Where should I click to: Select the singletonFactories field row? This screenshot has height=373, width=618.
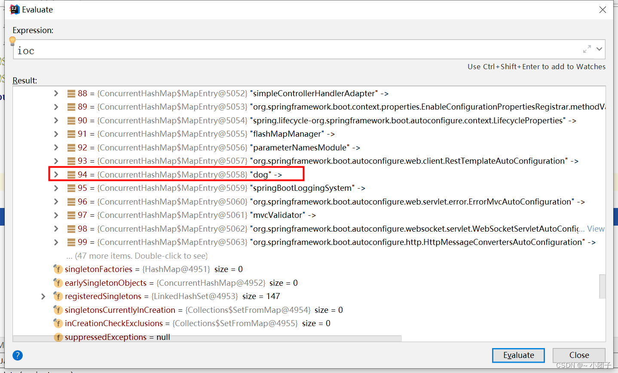click(x=148, y=269)
